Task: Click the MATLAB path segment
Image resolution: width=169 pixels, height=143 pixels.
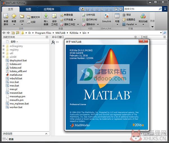Action: 60,33
